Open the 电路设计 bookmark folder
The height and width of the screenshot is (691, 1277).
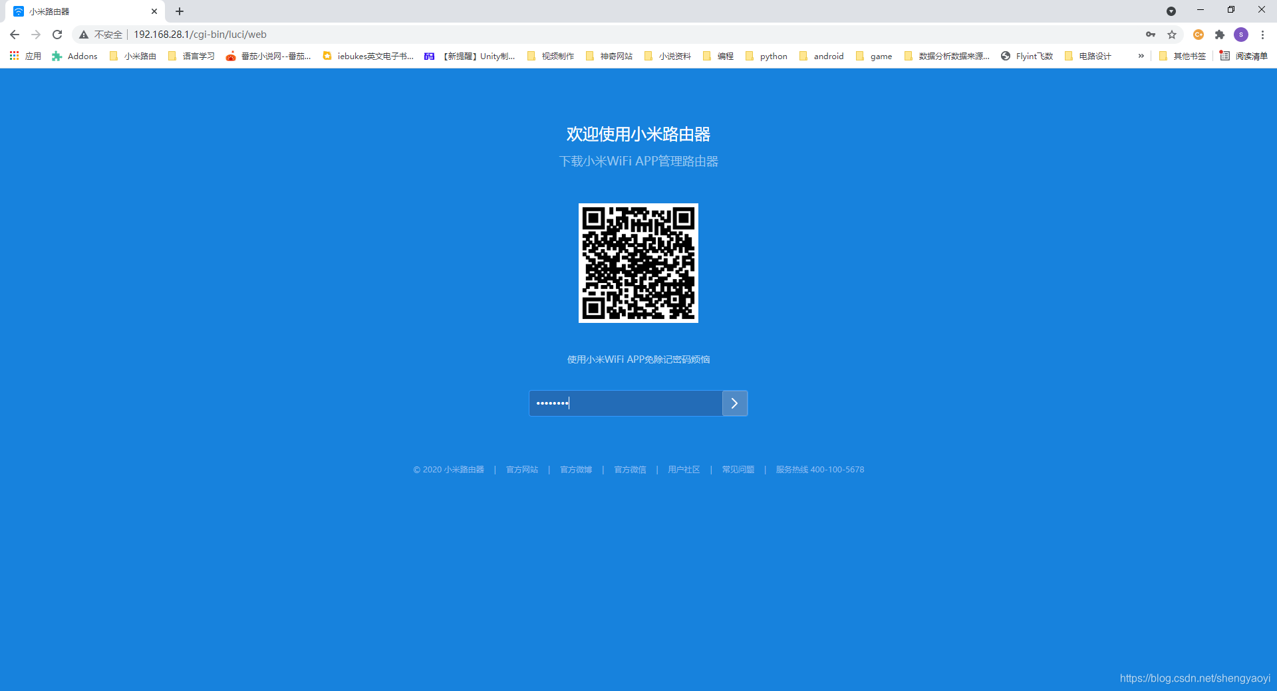coord(1088,56)
